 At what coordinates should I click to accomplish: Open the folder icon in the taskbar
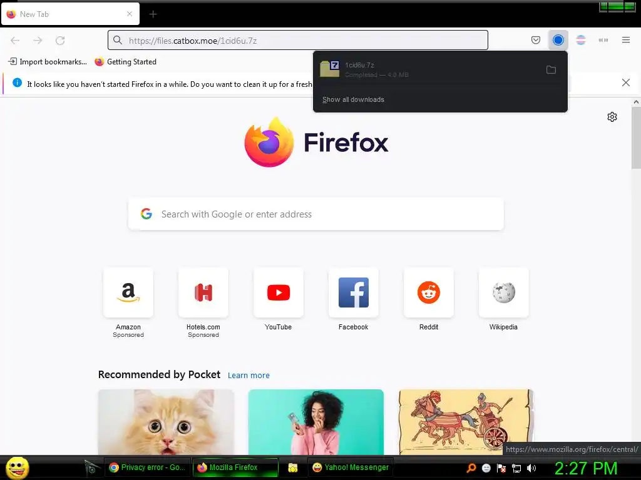tap(293, 467)
